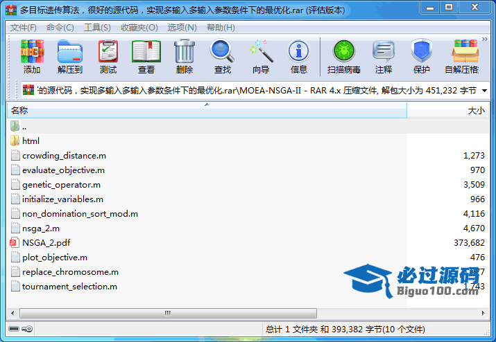Click the size value 4,670

click(x=474, y=228)
